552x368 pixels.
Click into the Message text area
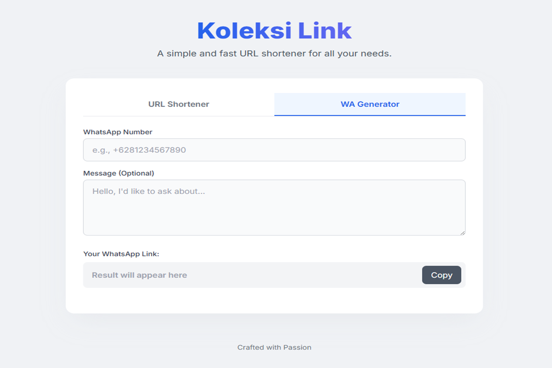point(274,212)
